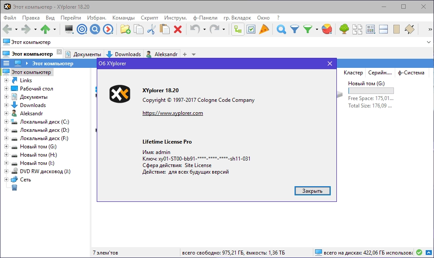Open the Инструм. menu
Image resolution: width=434 pixels, height=258 pixels.
click(x=176, y=18)
